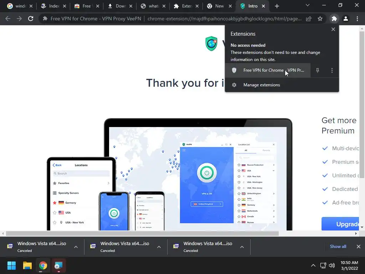This screenshot has height=274, width=365.
Task: Reload the current page
Action: 31,19
